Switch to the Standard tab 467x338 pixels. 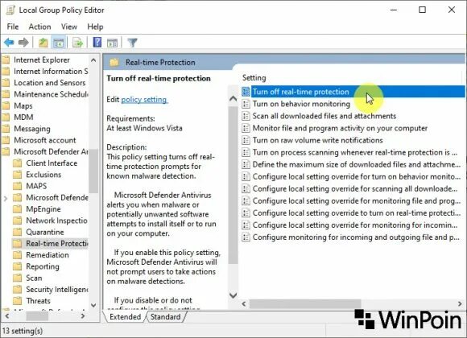(x=165, y=317)
